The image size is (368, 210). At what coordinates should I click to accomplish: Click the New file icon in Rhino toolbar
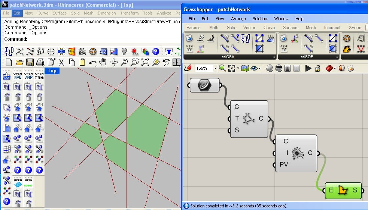[x=9, y=62]
